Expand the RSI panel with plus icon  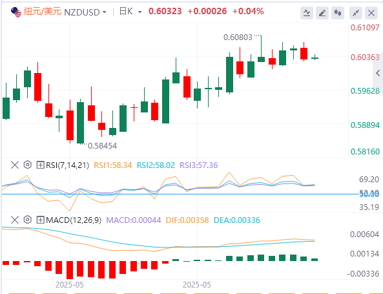click(x=40, y=165)
